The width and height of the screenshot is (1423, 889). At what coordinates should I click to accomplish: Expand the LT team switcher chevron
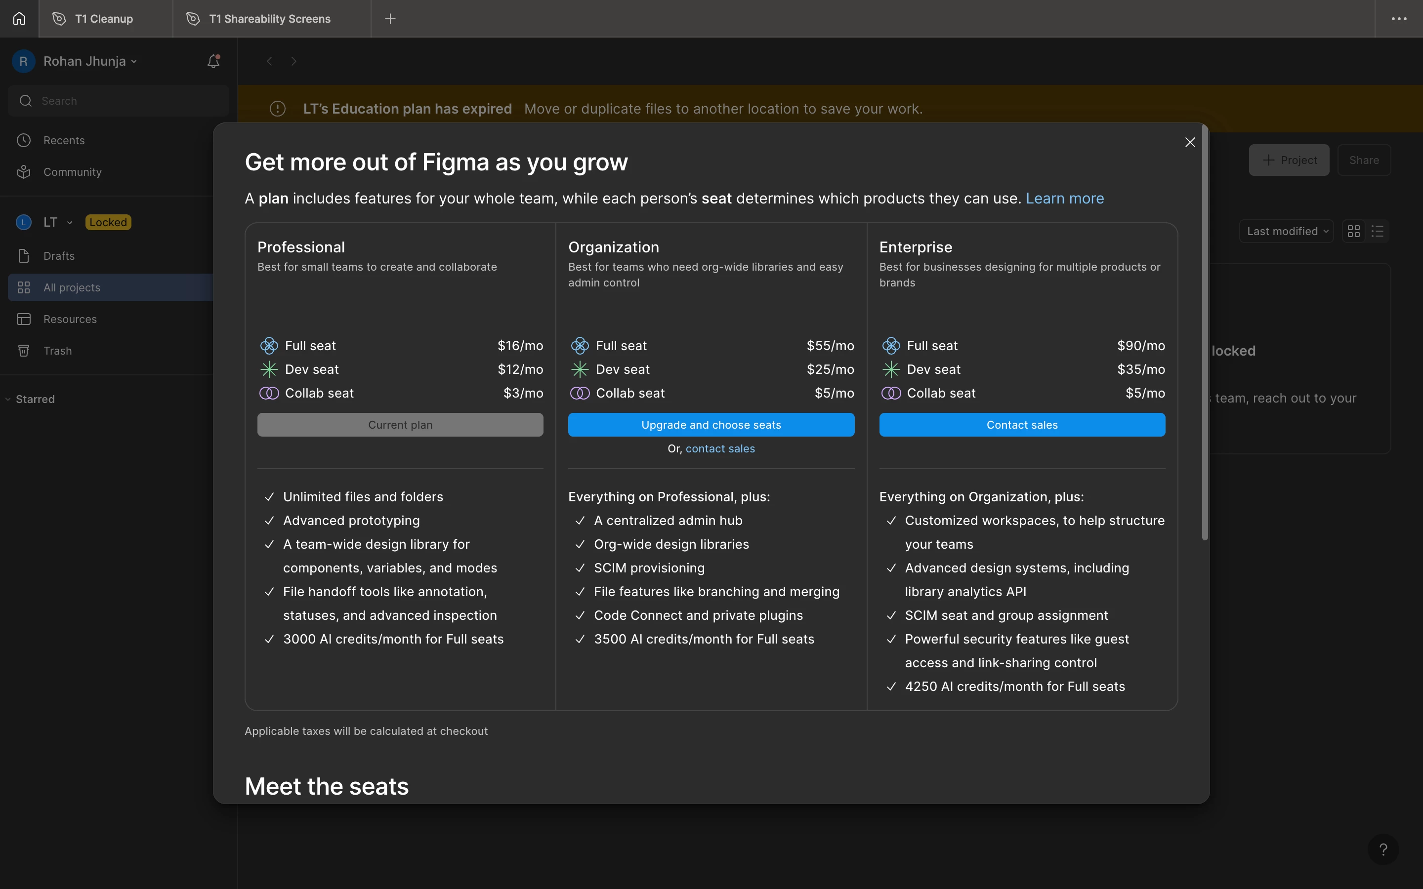(69, 222)
